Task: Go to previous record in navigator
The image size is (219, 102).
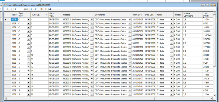Action: 11,9
